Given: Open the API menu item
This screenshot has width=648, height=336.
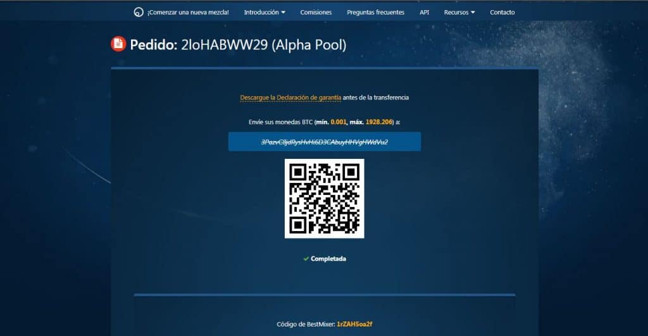Looking at the screenshot, I should coord(424,13).
